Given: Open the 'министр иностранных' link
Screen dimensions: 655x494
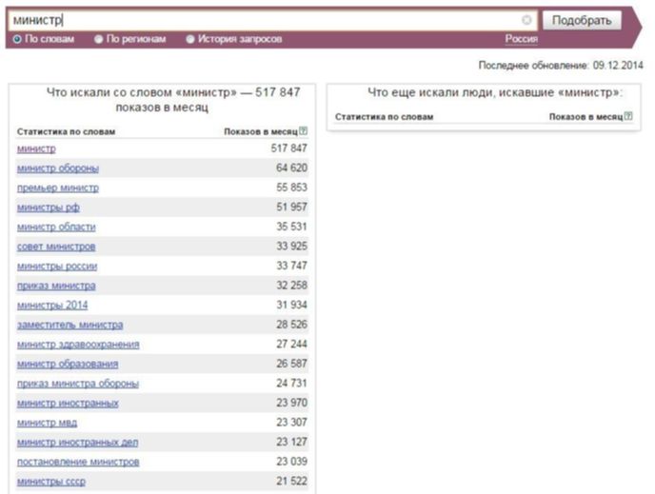Looking at the screenshot, I should [x=69, y=404].
